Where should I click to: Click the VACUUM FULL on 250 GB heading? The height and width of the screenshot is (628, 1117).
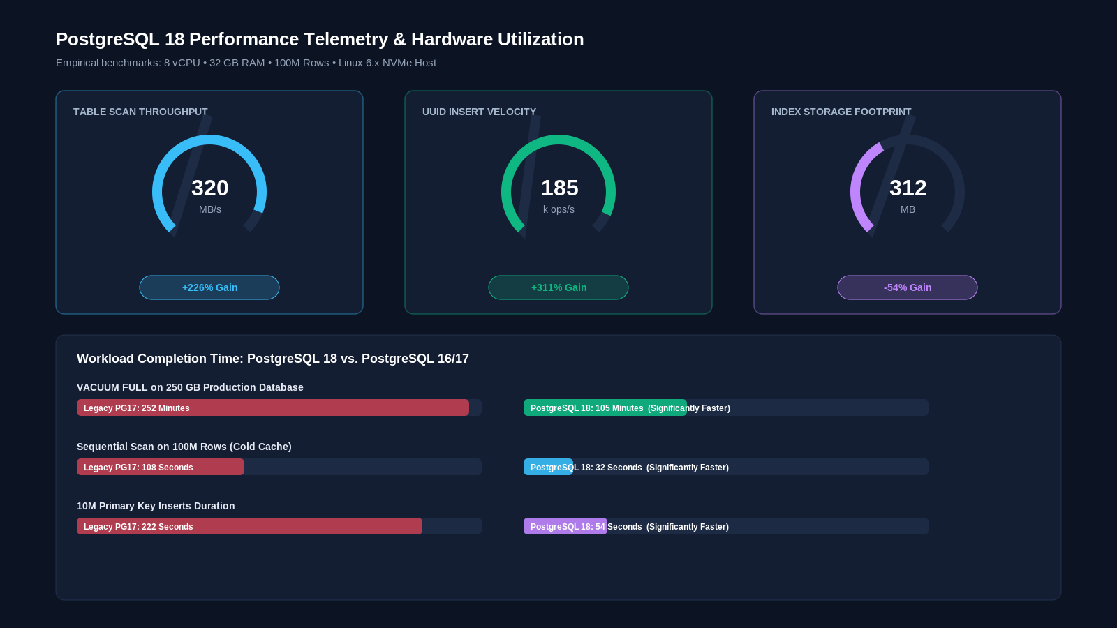(x=190, y=387)
